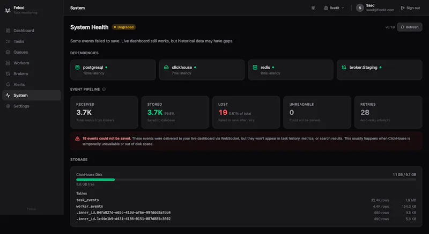Click the Feloxi logo icon

point(8,10)
